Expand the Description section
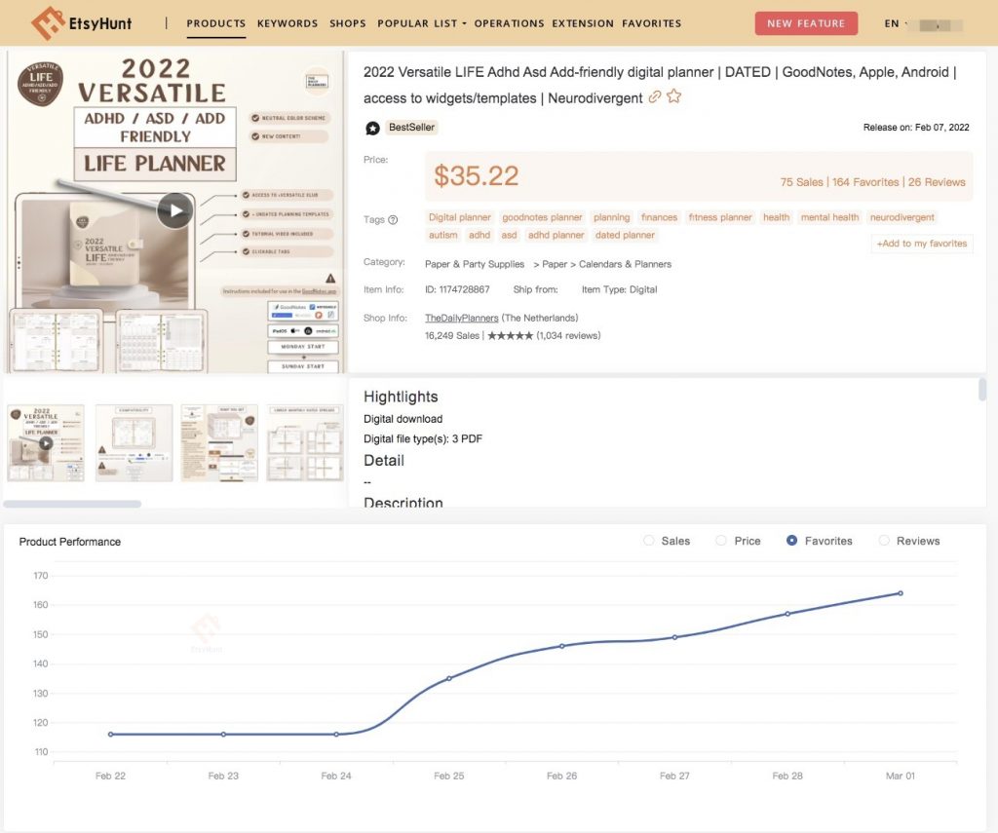The width and height of the screenshot is (998, 833). coord(403,503)
